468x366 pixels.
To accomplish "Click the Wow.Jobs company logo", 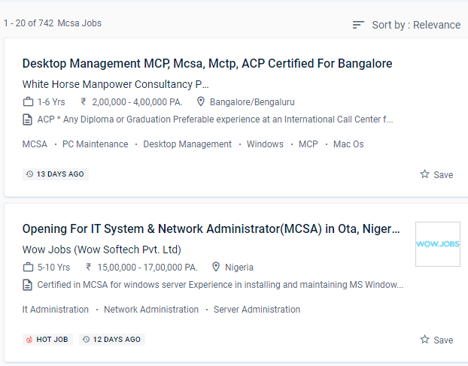I will tap(437, 244).
